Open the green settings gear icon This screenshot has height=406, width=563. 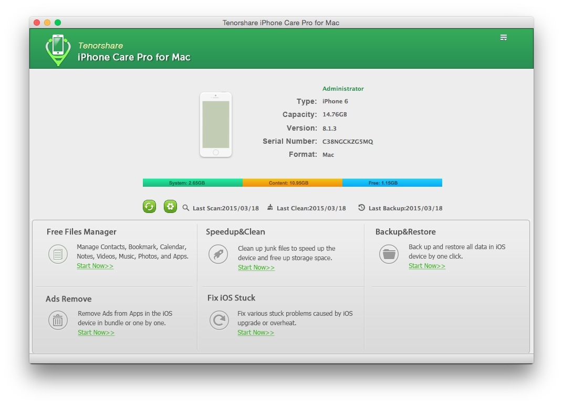point(170,207)
